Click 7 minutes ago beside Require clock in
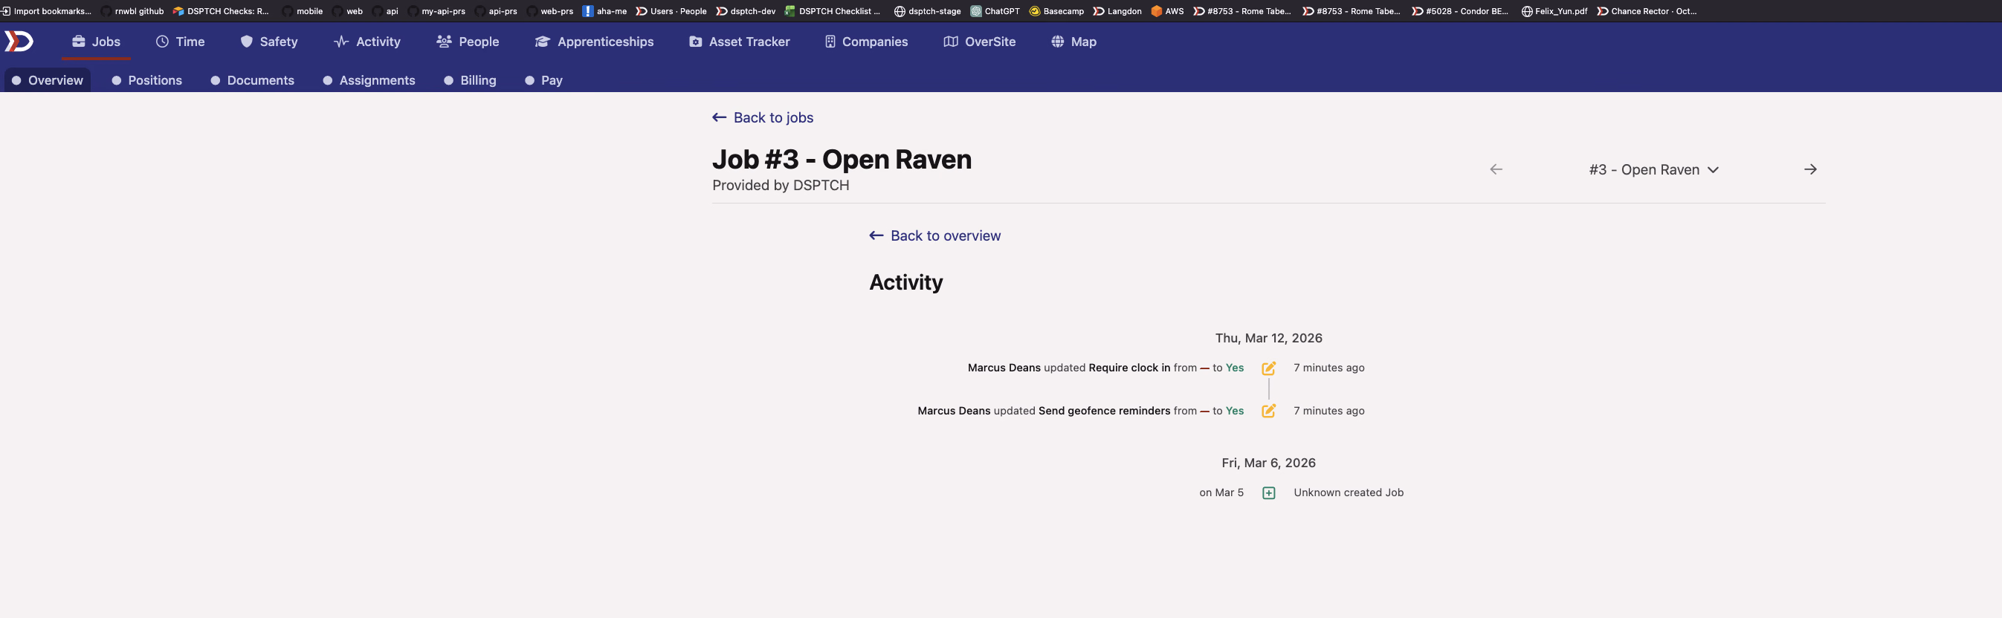 1329,368
